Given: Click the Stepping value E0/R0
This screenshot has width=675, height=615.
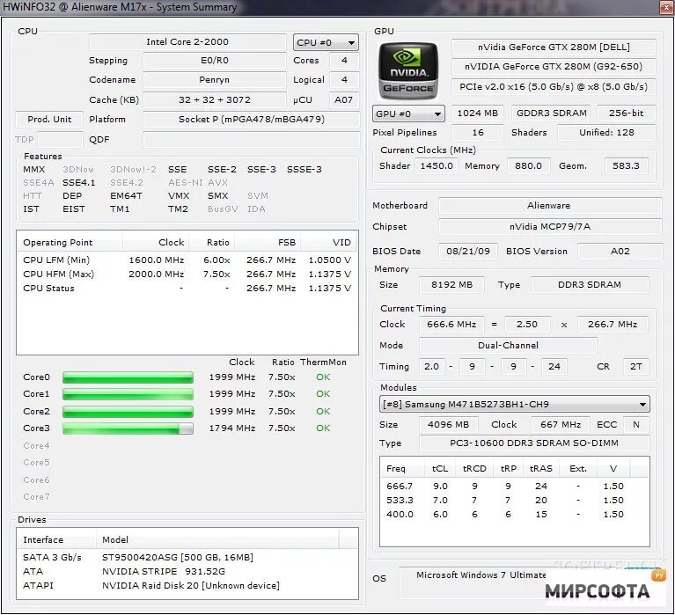Looking at the screenshot, I should point(215,61).
